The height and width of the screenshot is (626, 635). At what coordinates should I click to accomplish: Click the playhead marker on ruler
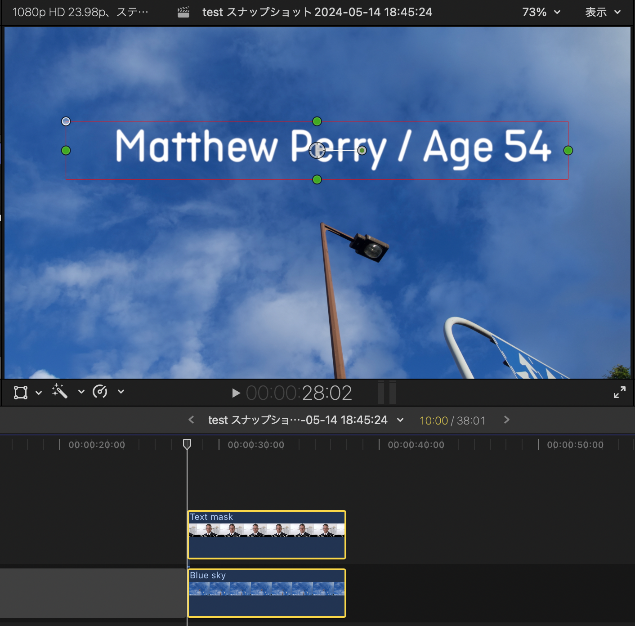click(187, 444)
